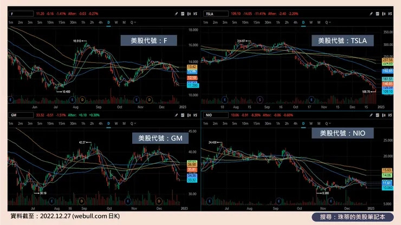
Task: Change candlestick chart style on F chart
Action: [x=189, y=14]
